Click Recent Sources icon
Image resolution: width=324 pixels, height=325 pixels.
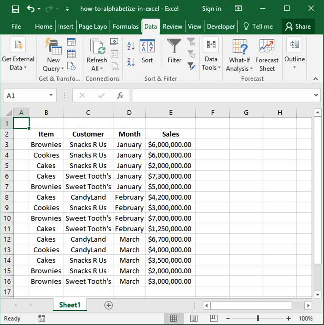[x=71, y=66]
